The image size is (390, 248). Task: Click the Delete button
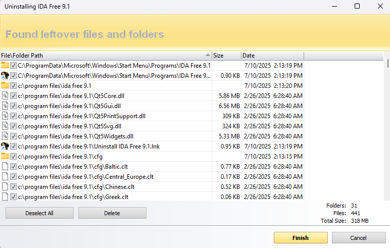[x=112, y=213]
